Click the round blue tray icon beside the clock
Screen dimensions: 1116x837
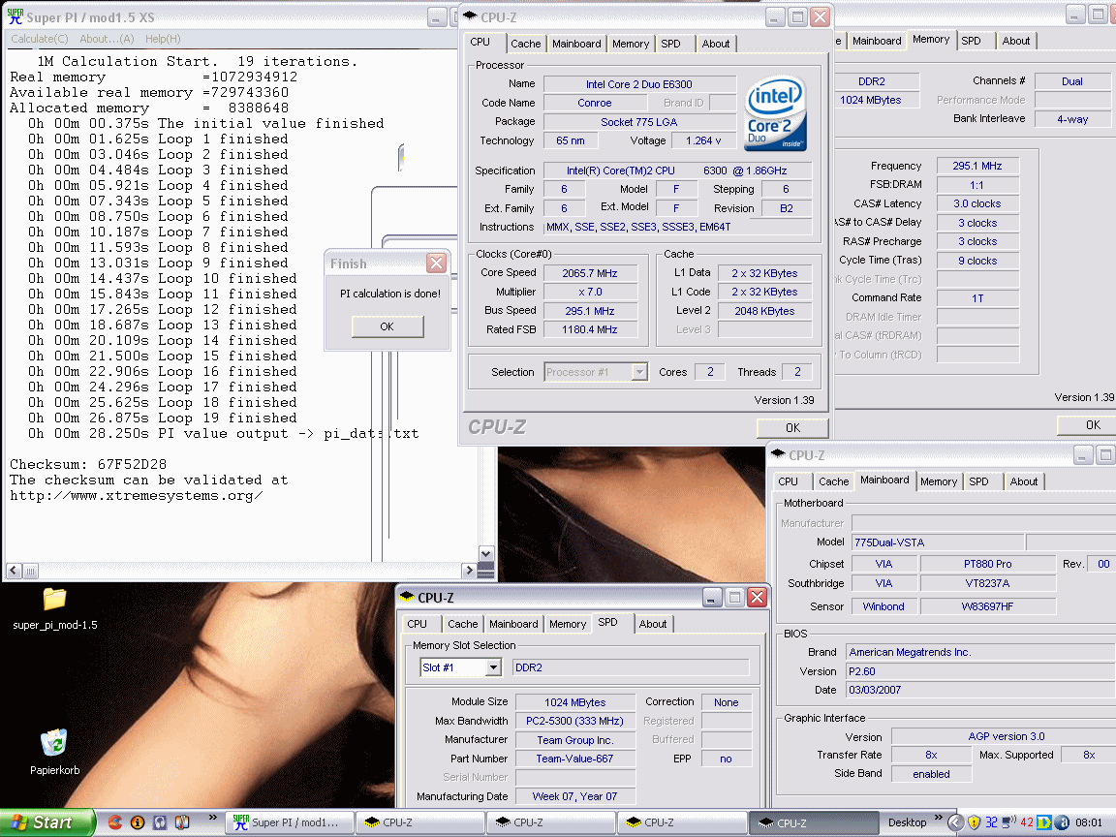pos(1062,822)
